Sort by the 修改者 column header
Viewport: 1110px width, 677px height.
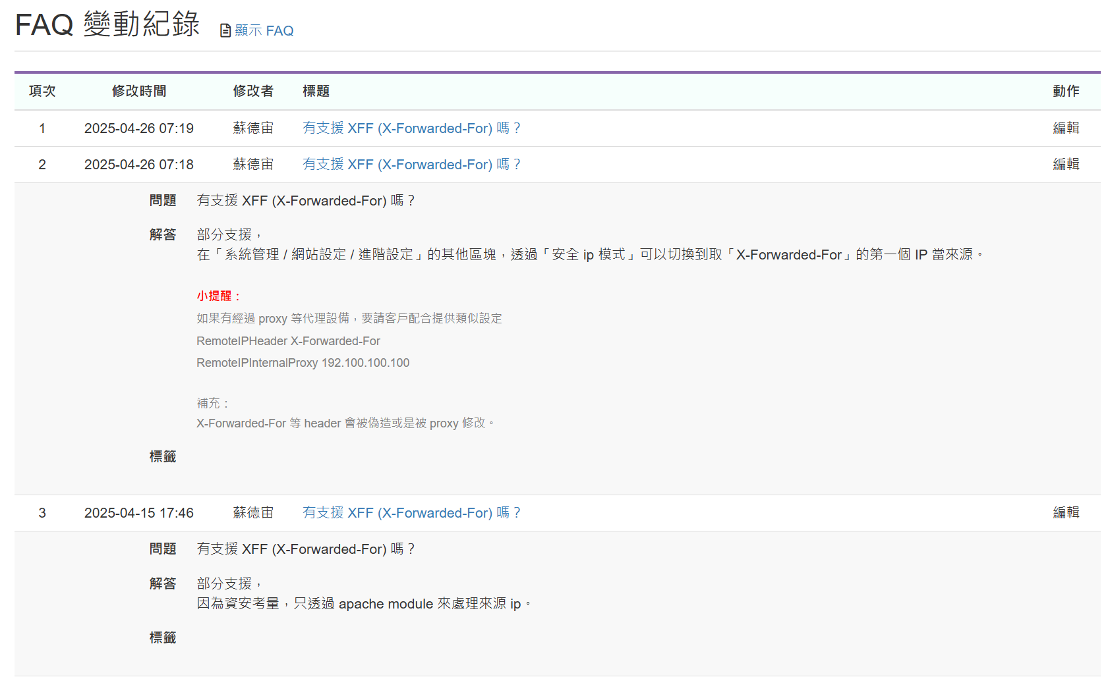[254, 91]
